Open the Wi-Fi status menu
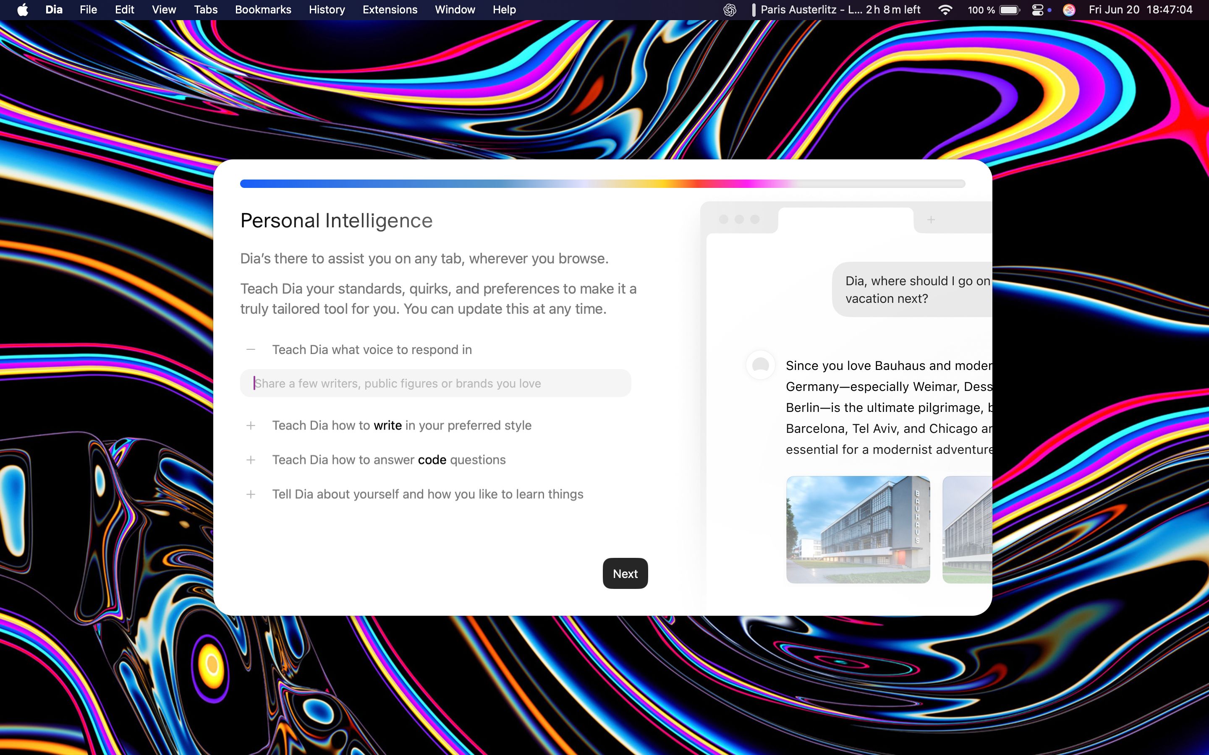1209x755 pixels. click(x=945, y=10)
